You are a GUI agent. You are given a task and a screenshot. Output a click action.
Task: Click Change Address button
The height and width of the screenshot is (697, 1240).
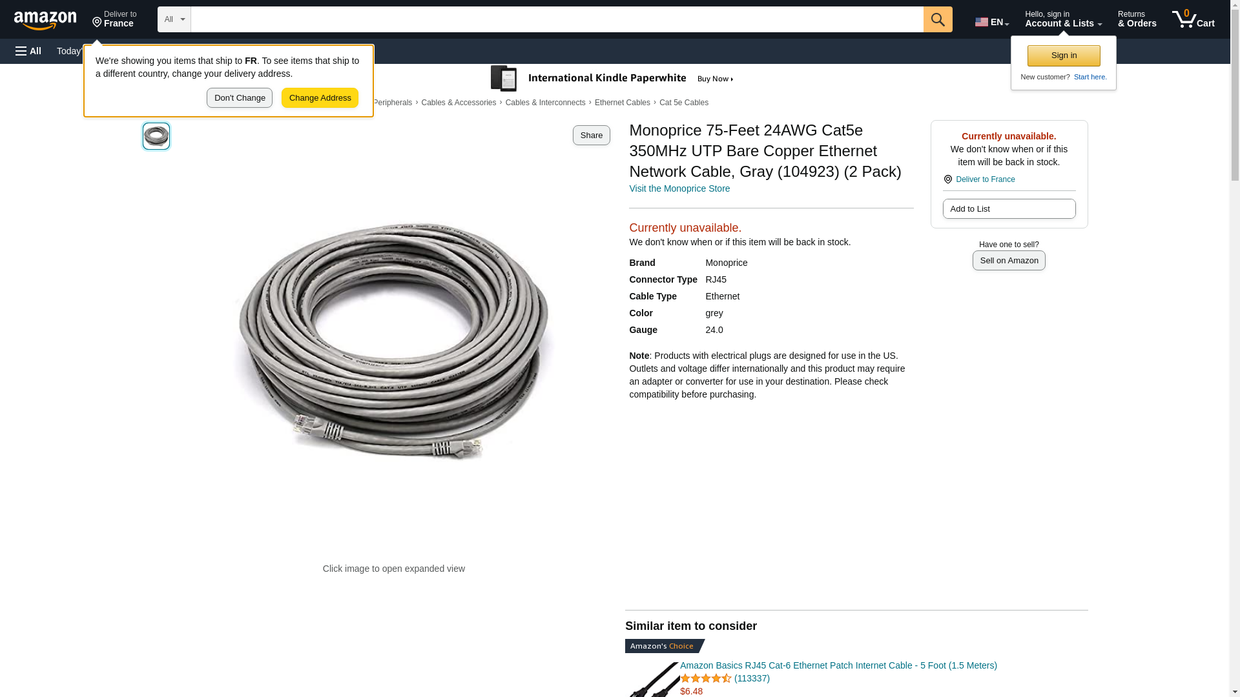pyautogui.click(x=320, y=98)
